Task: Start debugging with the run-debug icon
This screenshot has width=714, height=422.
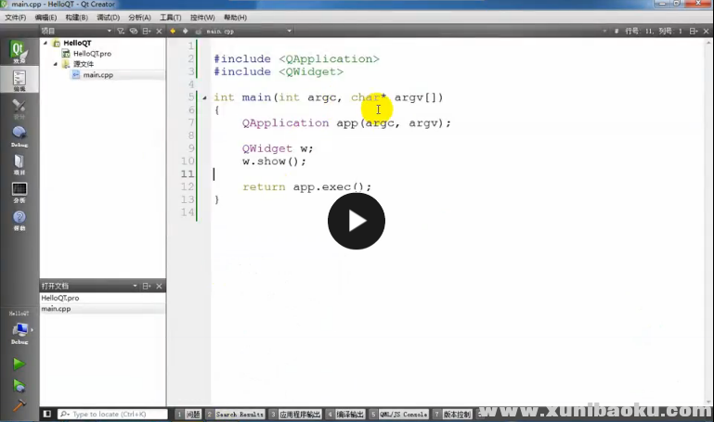Action: [x=19, y=386]
